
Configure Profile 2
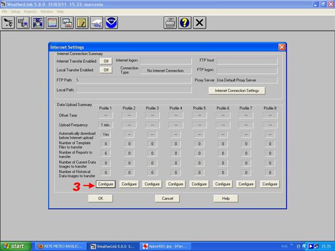[x=129, y=184]
